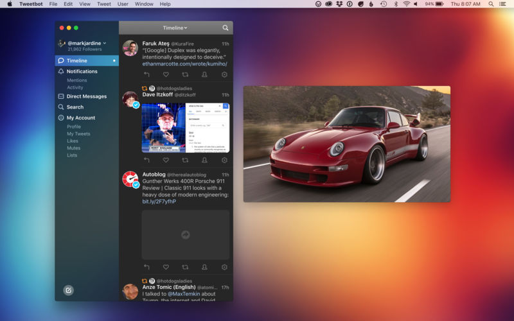Open the gear actions menu on the Autoblog tweet

click(224, 267)
